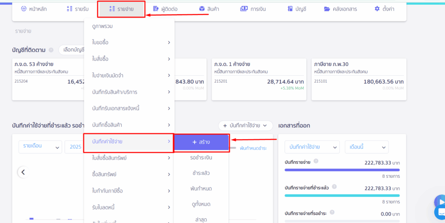Open ผู้ติดต่อ contacts icon in navbar
This screenshot has width=445, height=223.
[156, 9]
